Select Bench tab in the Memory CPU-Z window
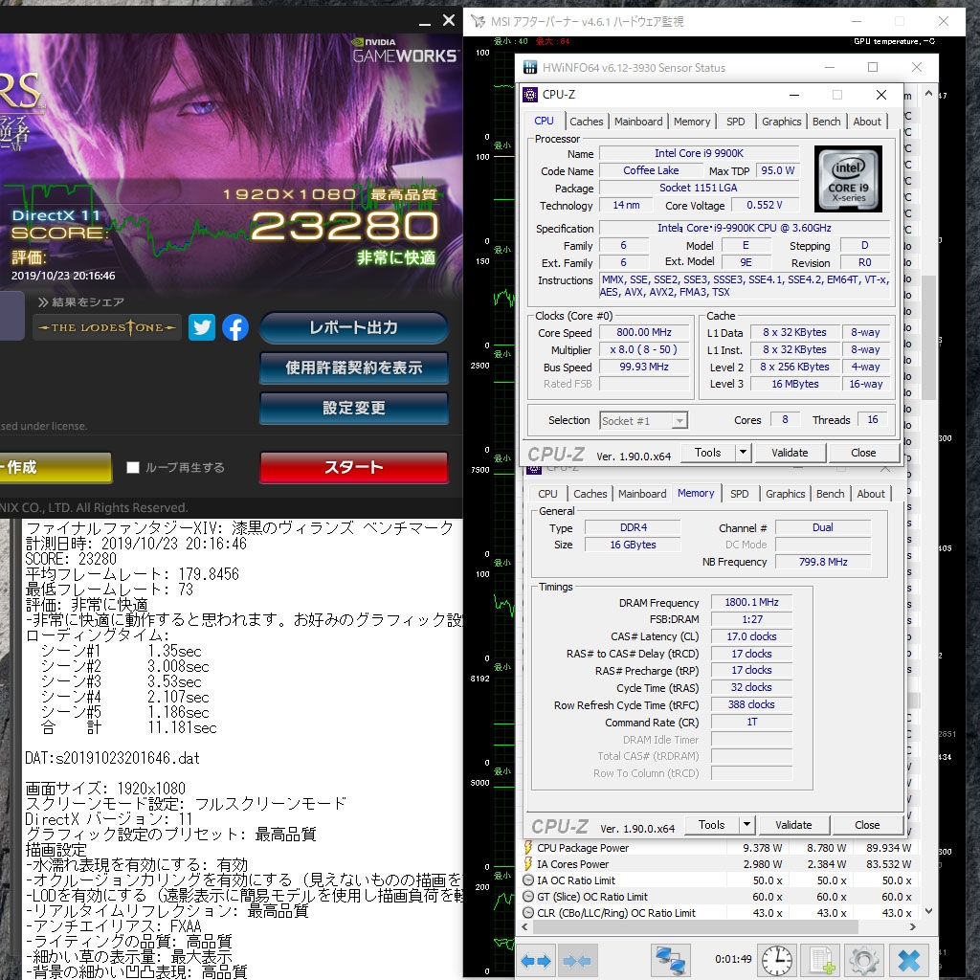This screenshot has height=980, width=980. (830, 494)
